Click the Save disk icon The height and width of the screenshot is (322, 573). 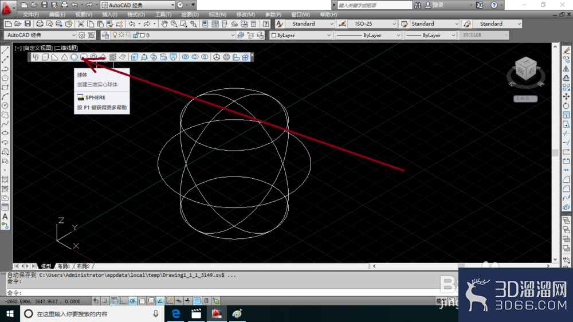click(x=28, y=23)
